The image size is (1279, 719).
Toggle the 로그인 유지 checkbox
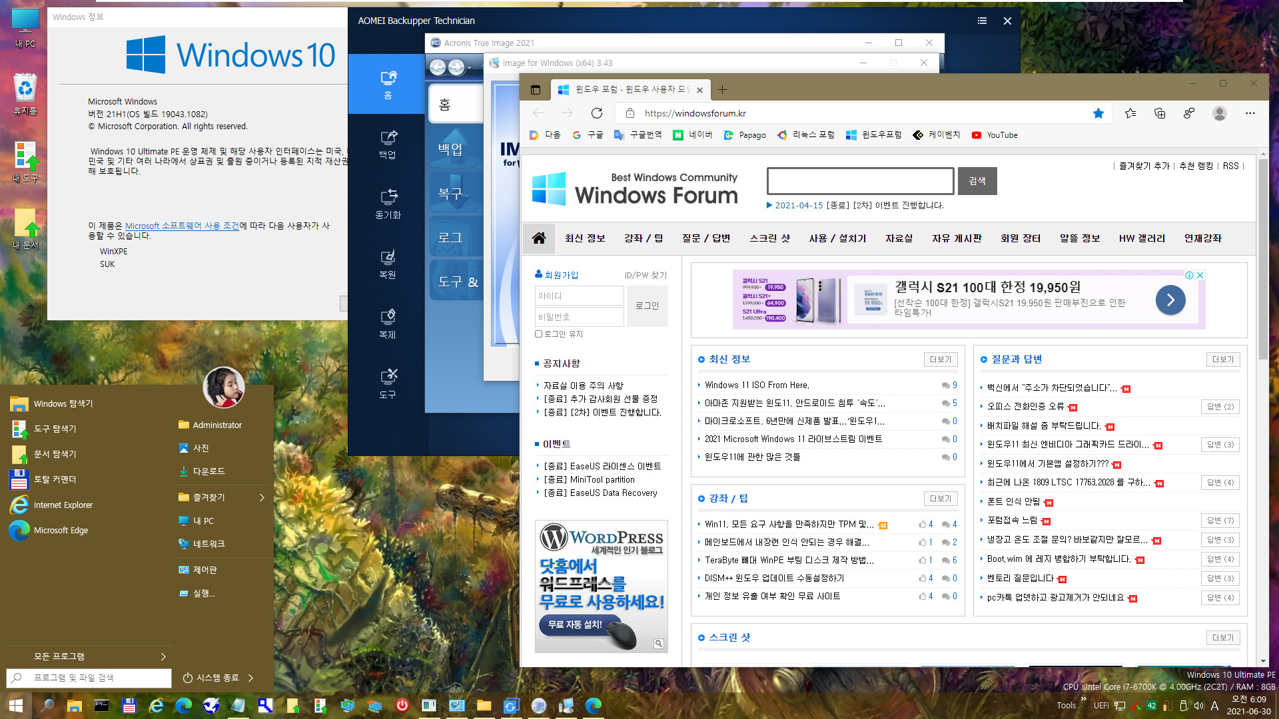point(538,334)
